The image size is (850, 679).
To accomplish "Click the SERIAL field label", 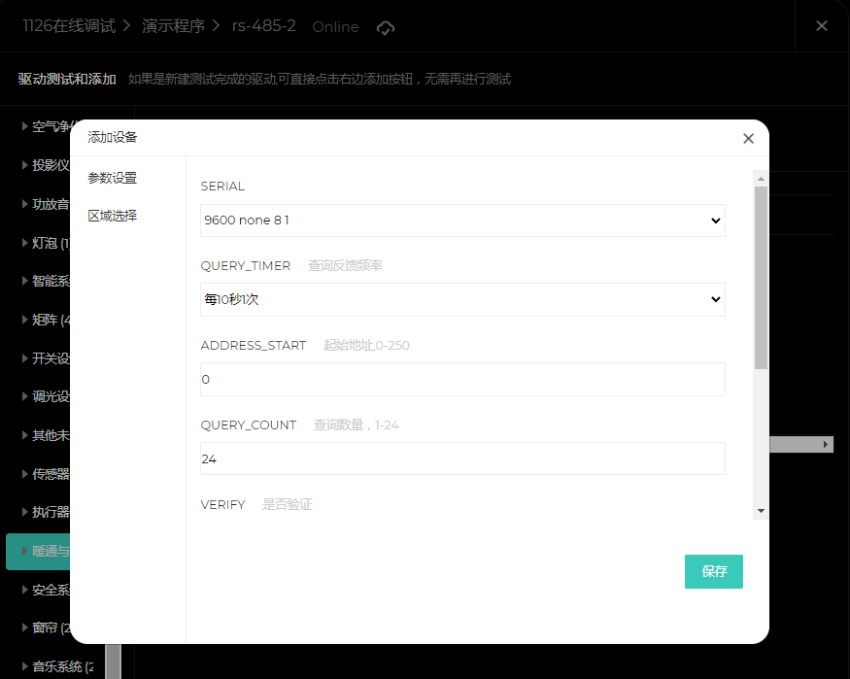I will tap(222, 187).
